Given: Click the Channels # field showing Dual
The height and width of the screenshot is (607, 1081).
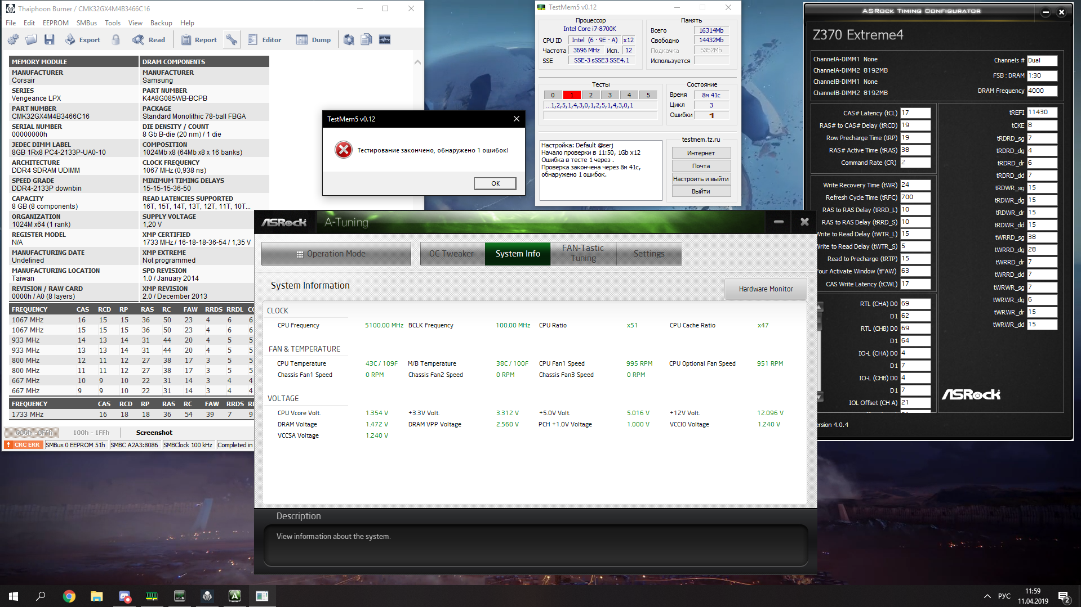Looking at the screenshot, I should pos(1042,61).
